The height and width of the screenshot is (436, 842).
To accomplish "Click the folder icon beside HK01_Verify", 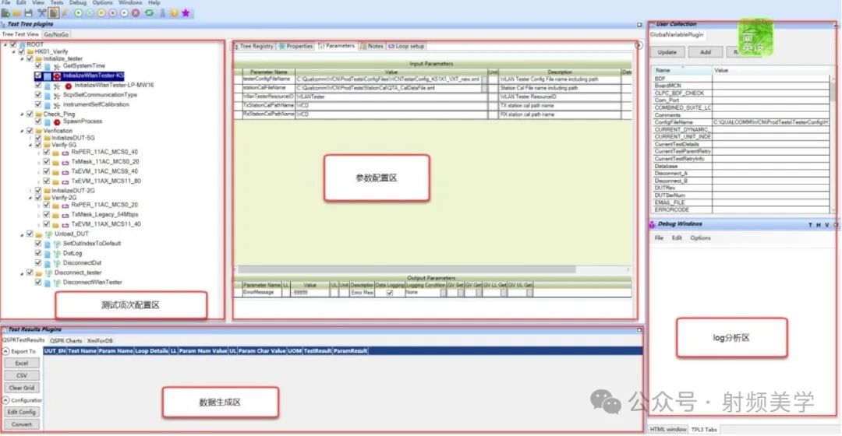I will [30, 52].
